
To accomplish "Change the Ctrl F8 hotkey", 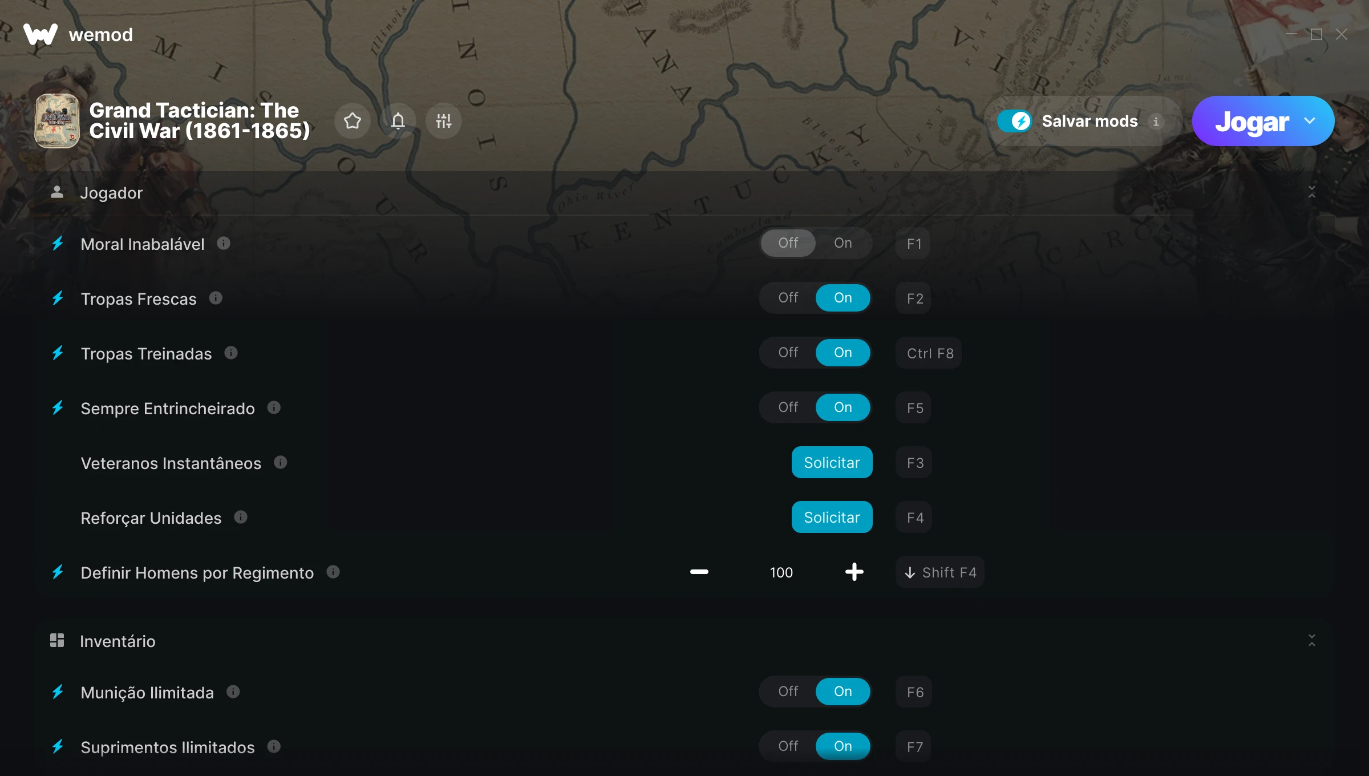I will 930,353.
